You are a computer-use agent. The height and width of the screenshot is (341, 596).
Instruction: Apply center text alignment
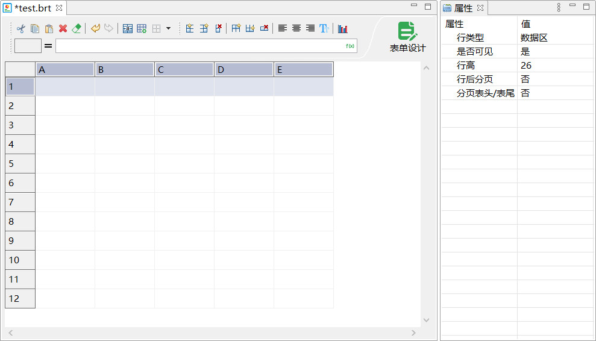[x=296, y=28]
